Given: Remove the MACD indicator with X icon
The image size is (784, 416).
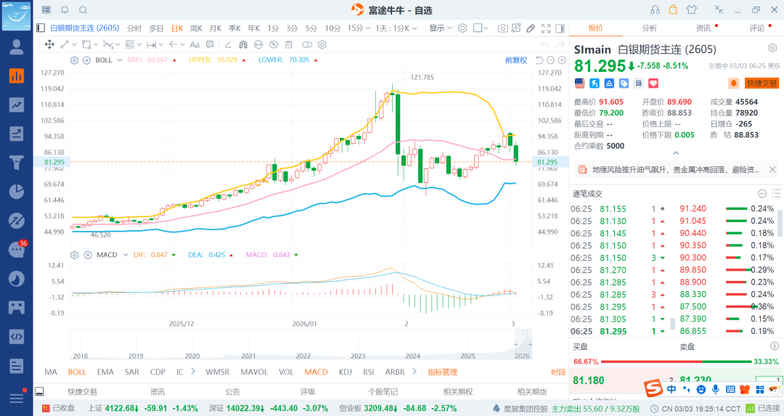Looking at the screenshot, I should click(x=86, y=255).
